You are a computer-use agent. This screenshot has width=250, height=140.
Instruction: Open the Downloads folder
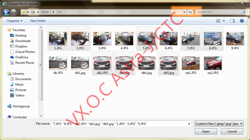[20, 41]
